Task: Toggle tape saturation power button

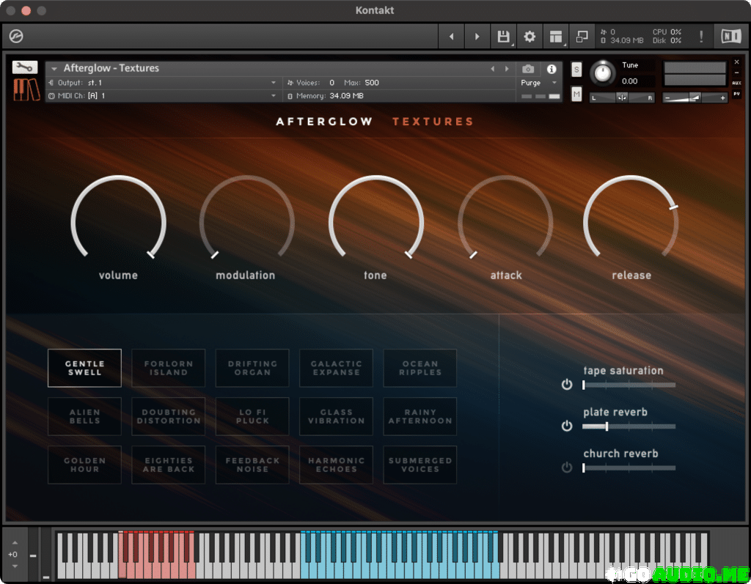Action: tap(566, 385)
